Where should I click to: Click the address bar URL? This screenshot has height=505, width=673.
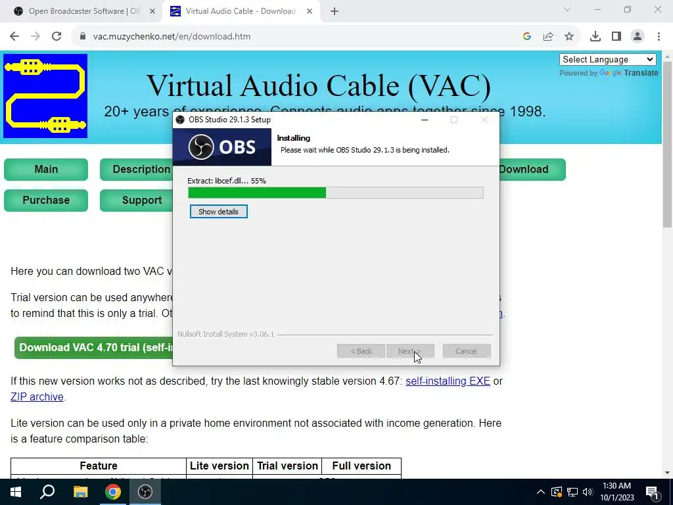pyautogui.click(x=172, y=37)
